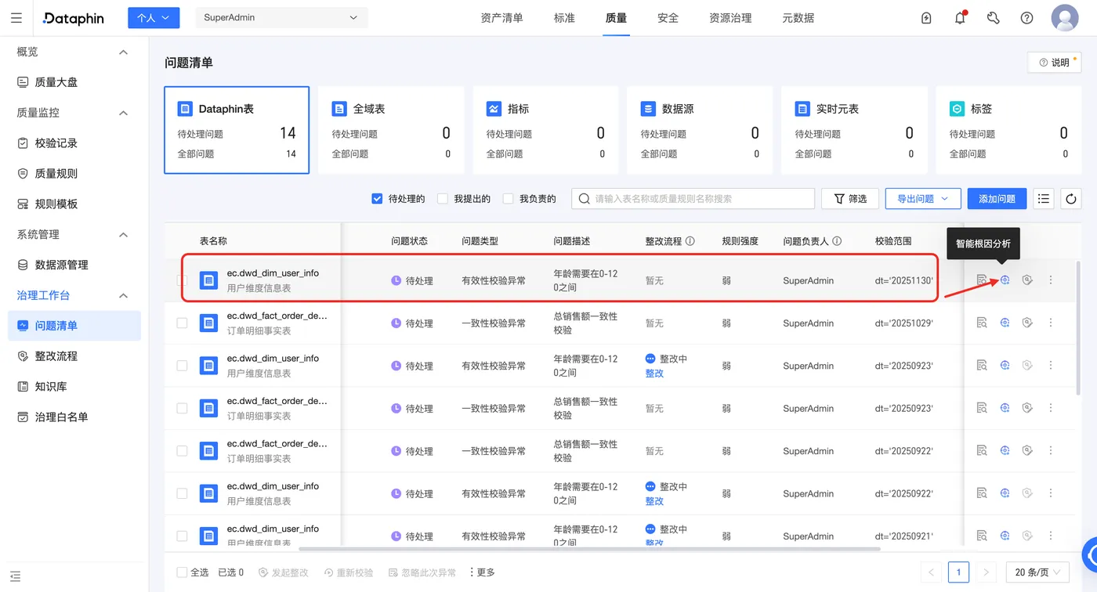Open smart root-cause analysis for the dt='20251029' row
Viewport: 1097px width, 592px height.
point(1005,323)
